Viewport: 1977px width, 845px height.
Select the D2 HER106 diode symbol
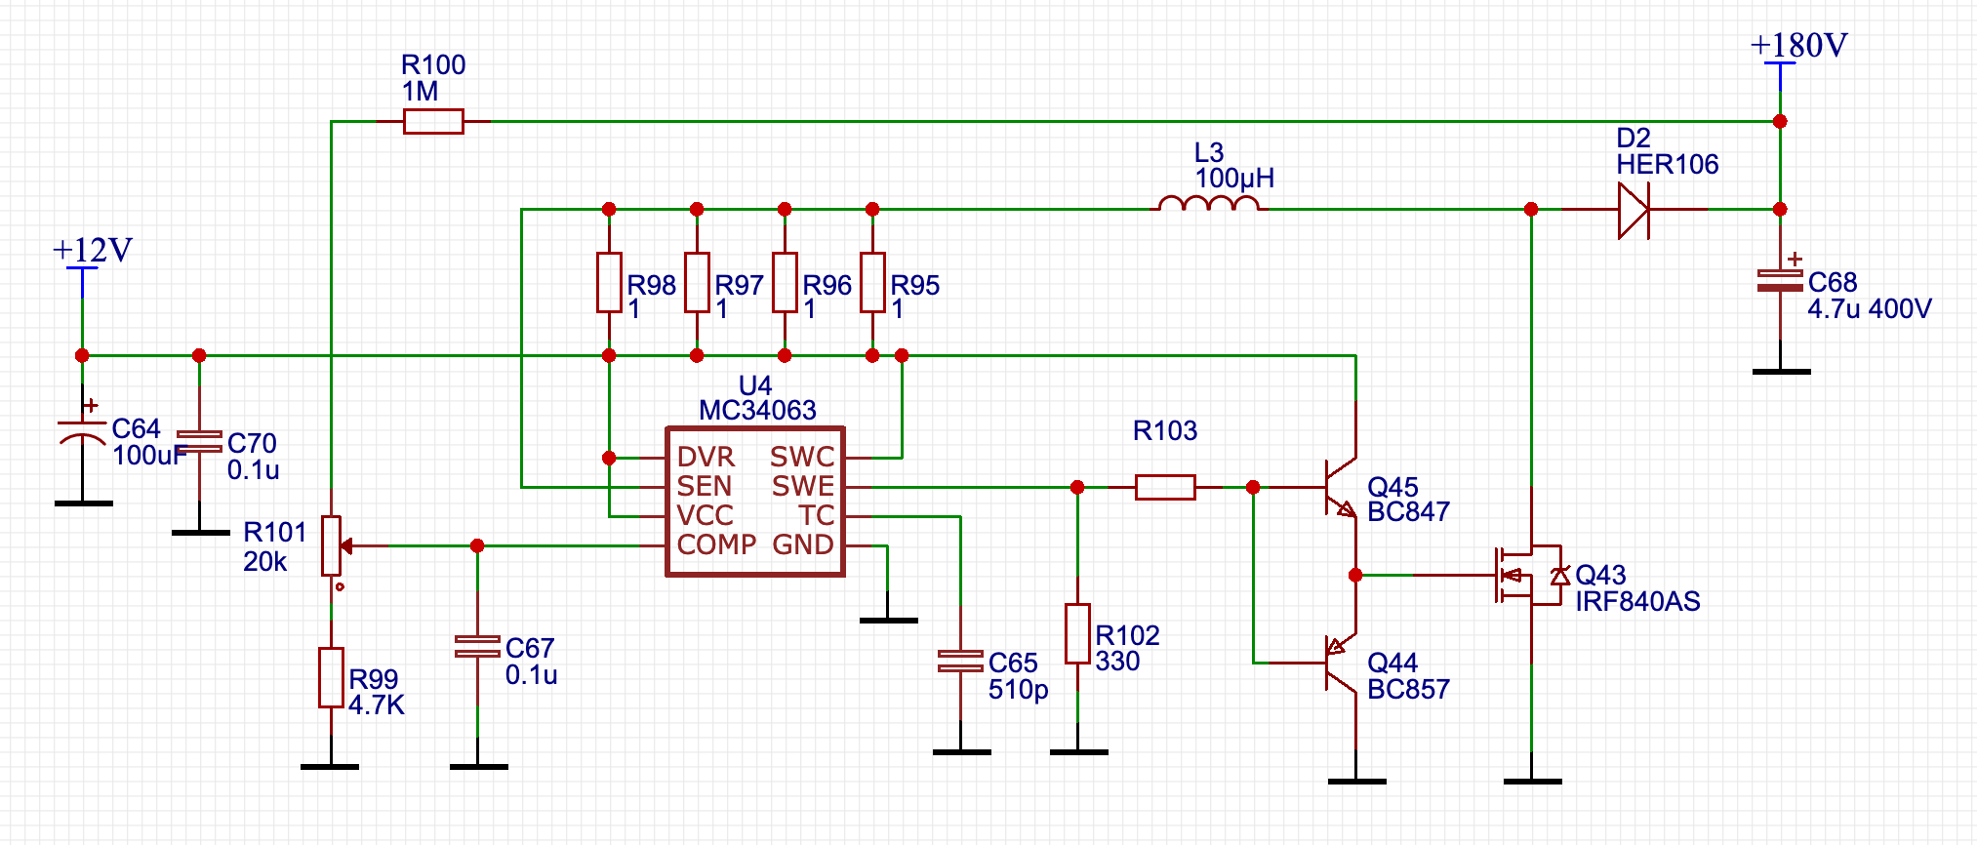coord(1634,209)
